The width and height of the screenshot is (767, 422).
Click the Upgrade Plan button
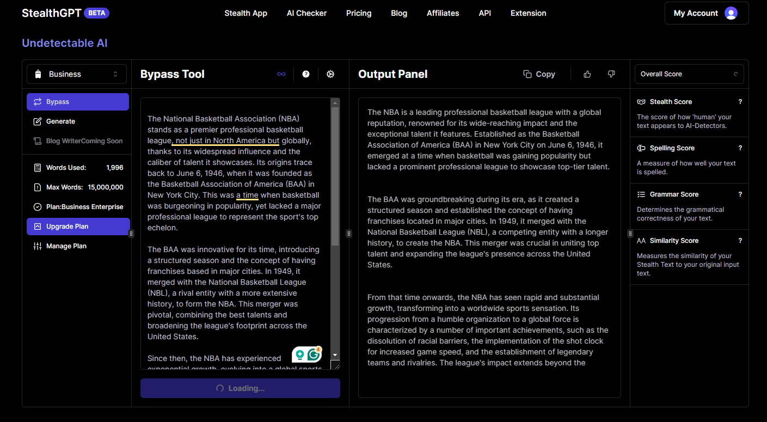[x=78, y=227]
